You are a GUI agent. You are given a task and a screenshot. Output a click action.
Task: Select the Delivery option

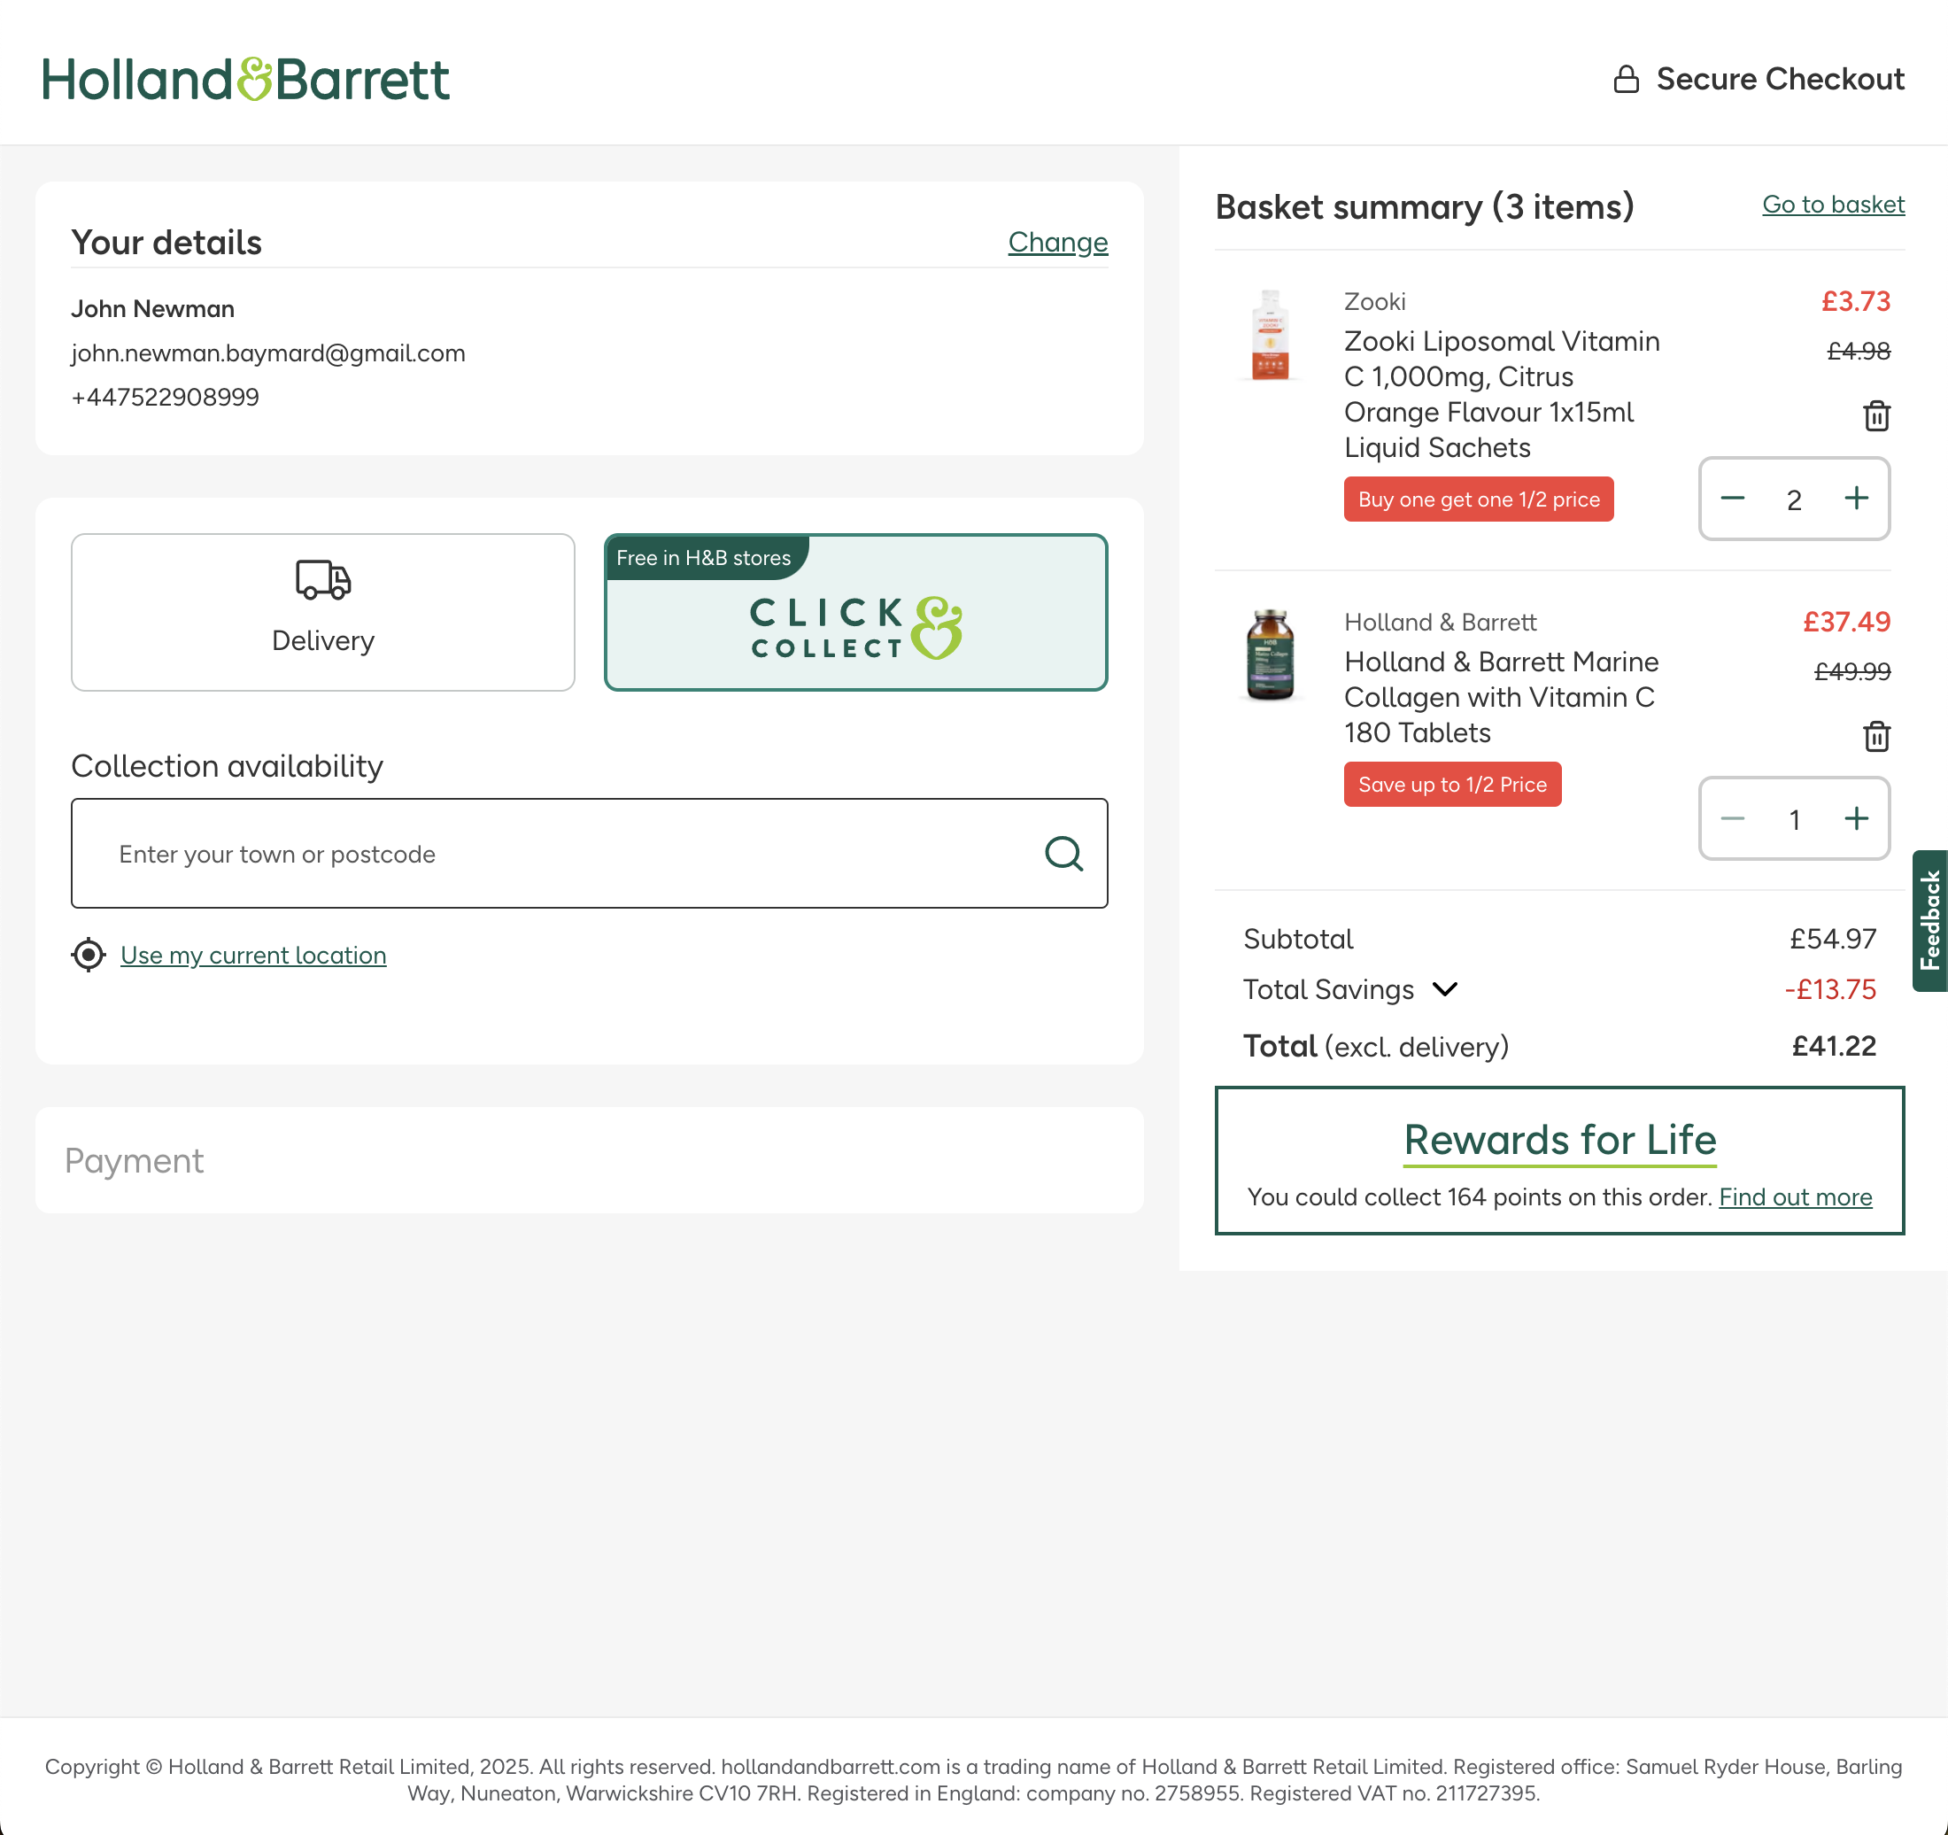(322, 613)
